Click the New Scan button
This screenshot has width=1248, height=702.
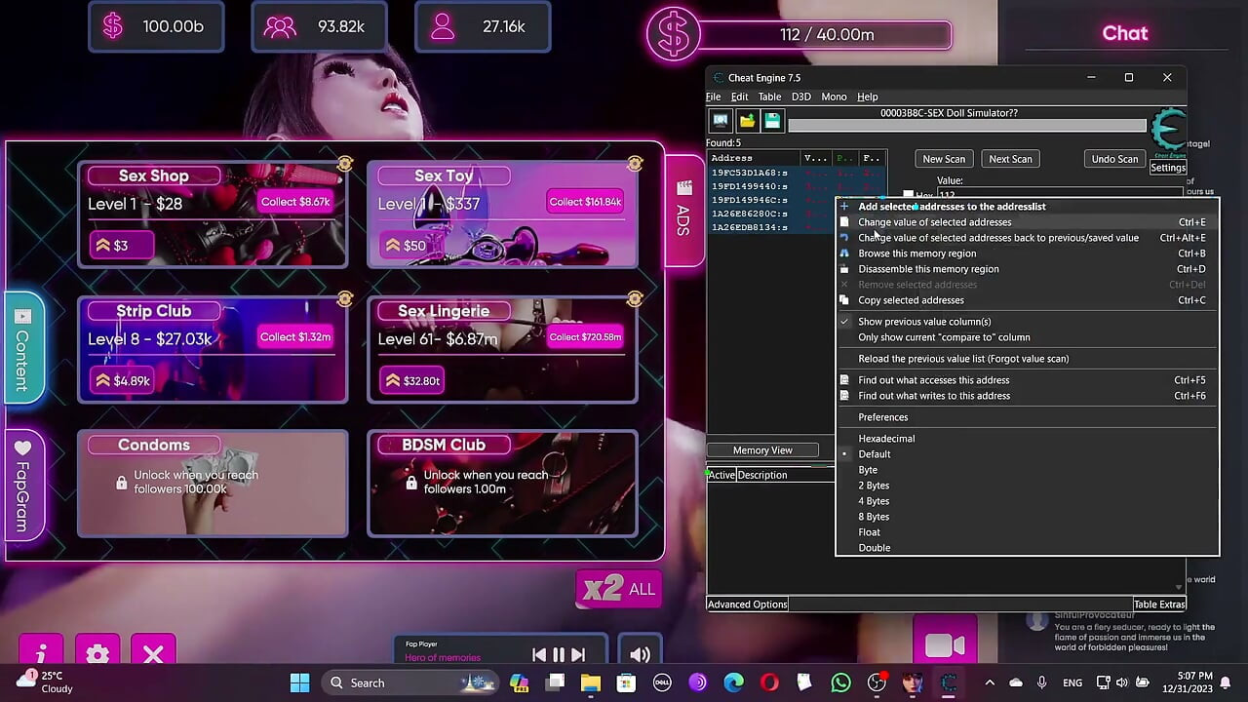pyautogui.click(x=944, y=159)
